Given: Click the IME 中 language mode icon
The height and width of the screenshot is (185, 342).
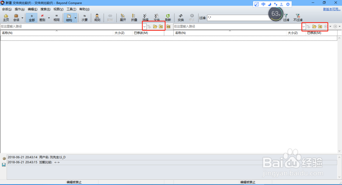Looking at the screenshot, I should [x=263, y=4].
